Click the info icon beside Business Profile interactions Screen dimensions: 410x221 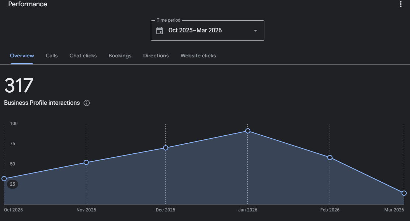87,103
